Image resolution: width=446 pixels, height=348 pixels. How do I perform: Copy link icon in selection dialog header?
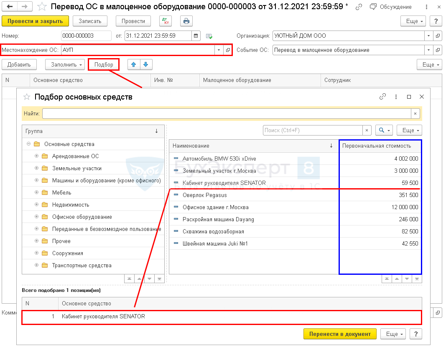point(382,97)
